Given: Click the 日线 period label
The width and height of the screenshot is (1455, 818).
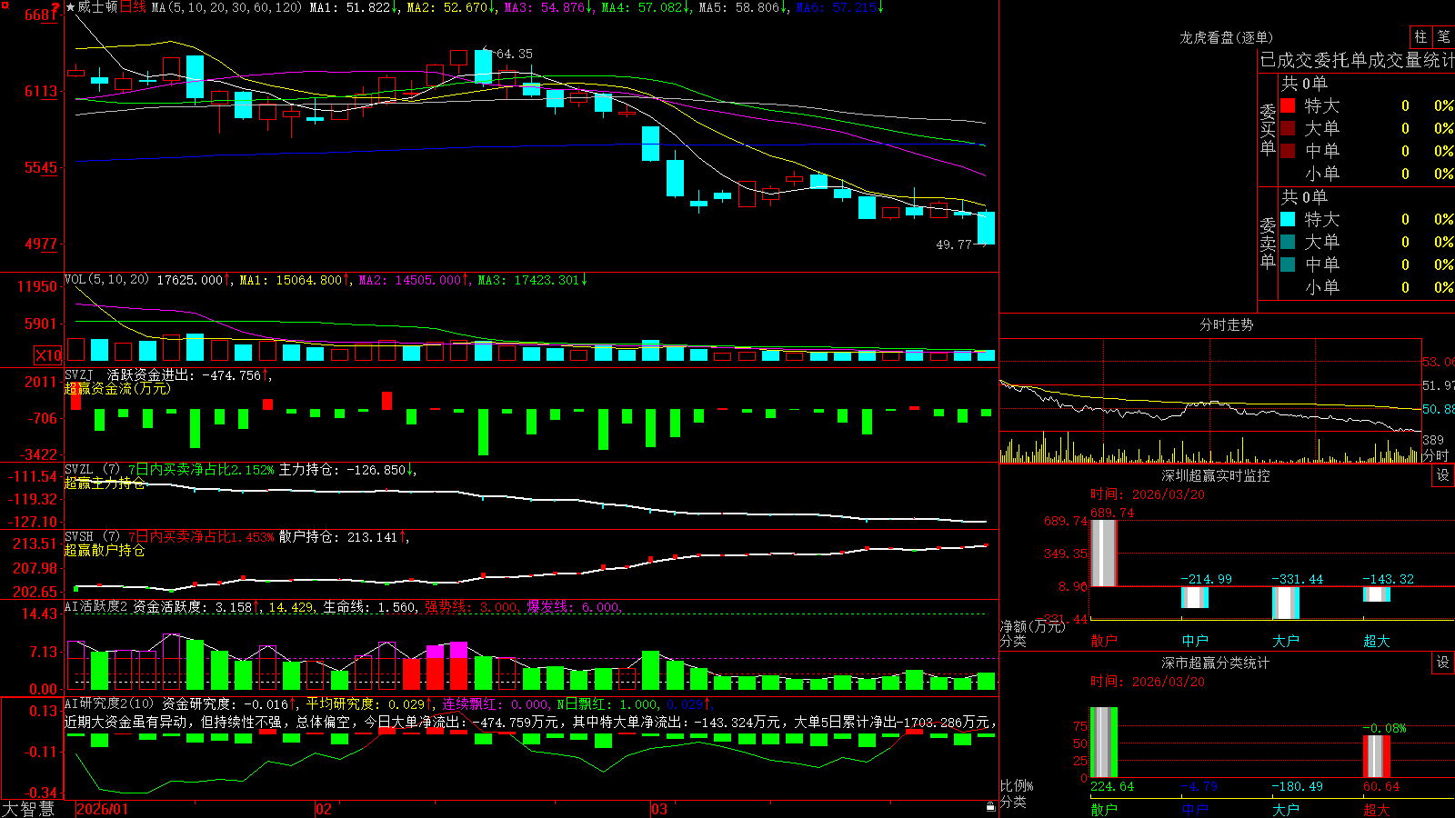Looking at the screenshot, I should tap(133, 7).
